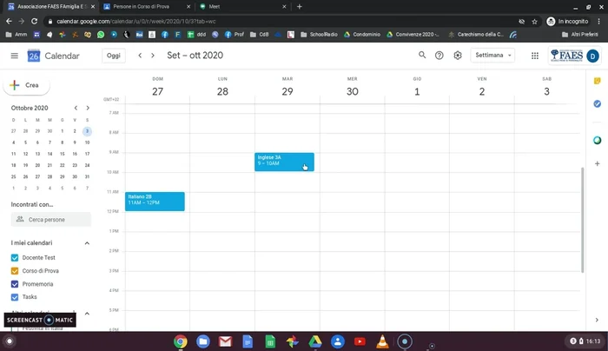Click the Google Calendar logo
This screenshot has height=351, width=608.
[x=34, y=56]
